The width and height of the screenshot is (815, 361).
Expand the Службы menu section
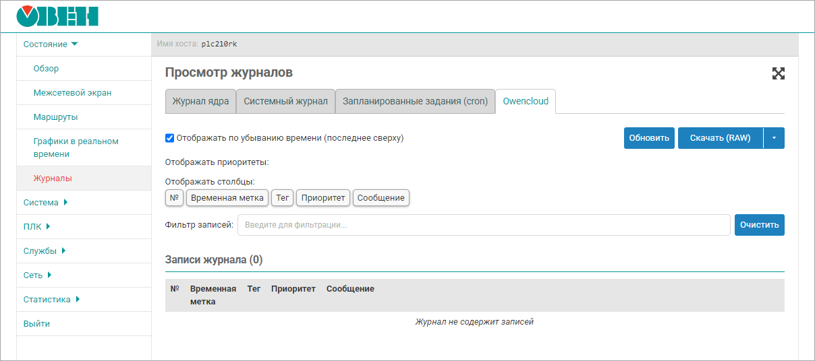[45, 251]
